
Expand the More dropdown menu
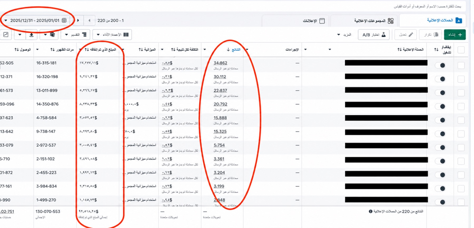pos(344,34)
